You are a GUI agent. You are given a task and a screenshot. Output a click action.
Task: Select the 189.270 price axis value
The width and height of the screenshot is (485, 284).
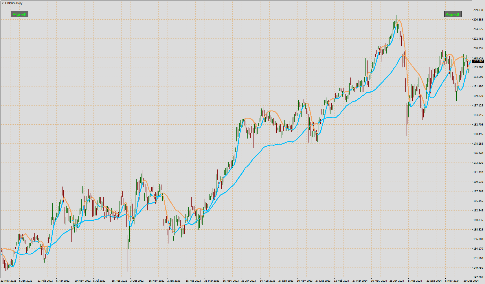(x=478, y=96)
